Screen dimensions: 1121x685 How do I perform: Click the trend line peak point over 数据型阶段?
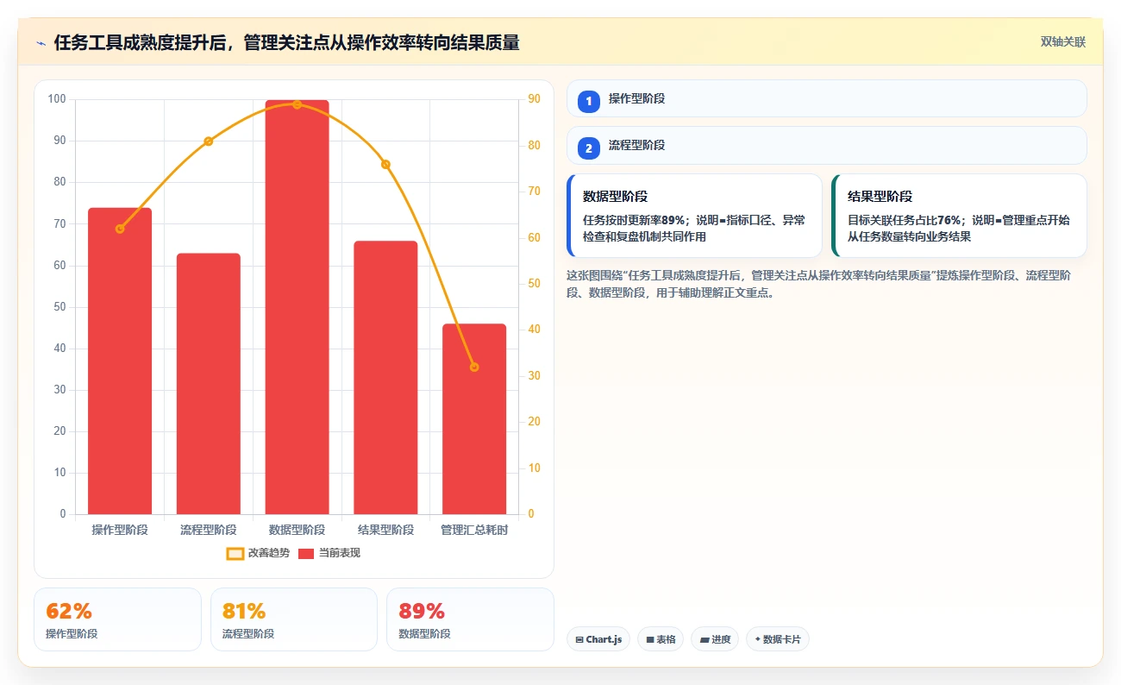tap(297, 104)
